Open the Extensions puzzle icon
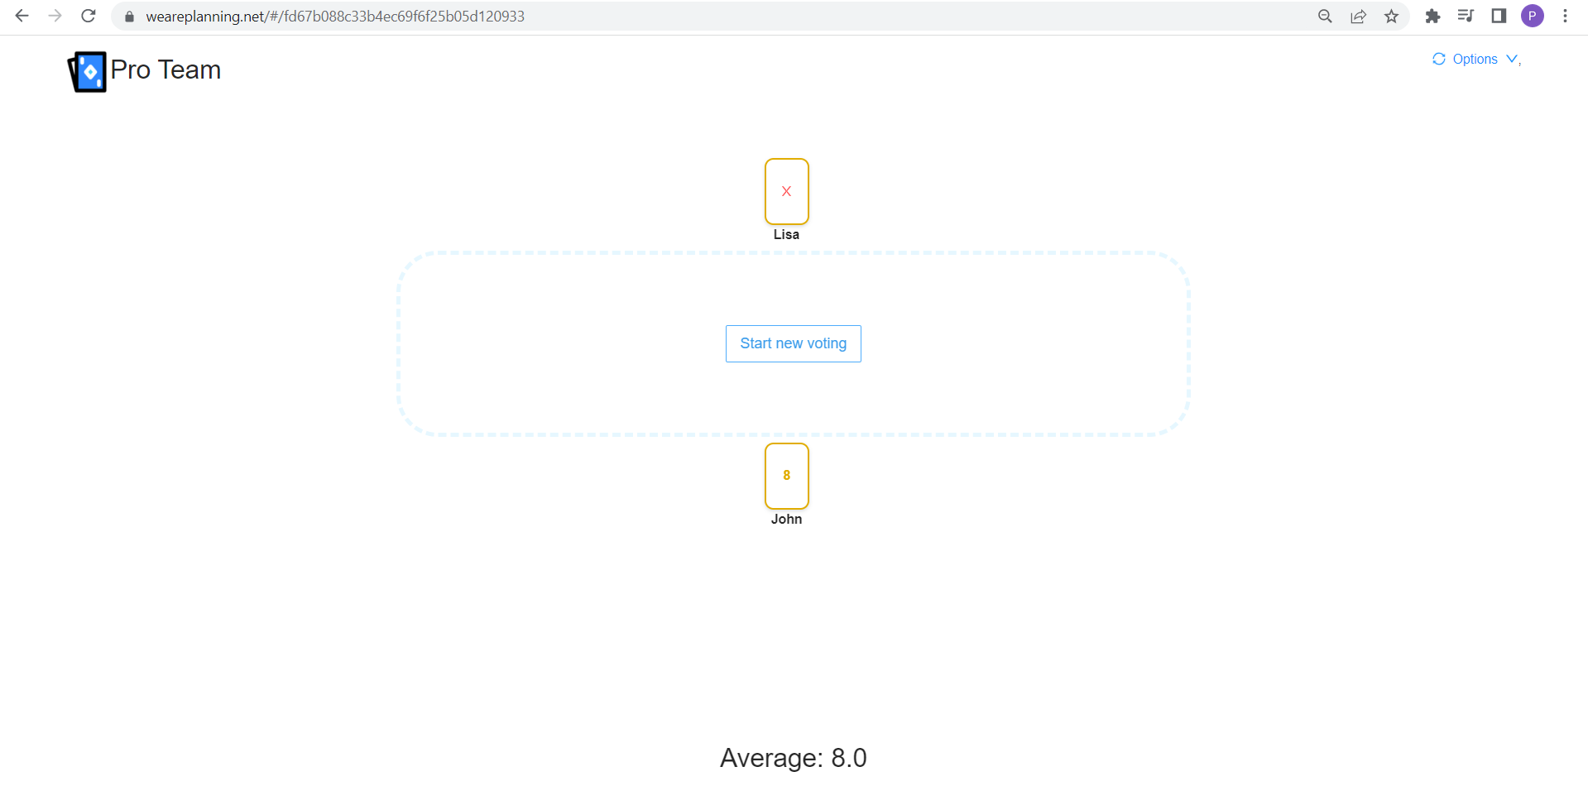This screenshot has height=810, width=1588. pos(1432,17)
